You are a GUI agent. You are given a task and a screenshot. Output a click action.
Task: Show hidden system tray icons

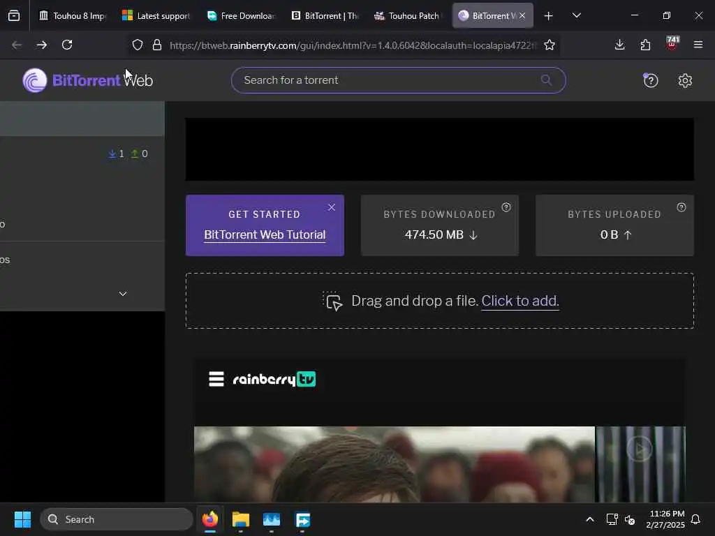tap(589, 519)
